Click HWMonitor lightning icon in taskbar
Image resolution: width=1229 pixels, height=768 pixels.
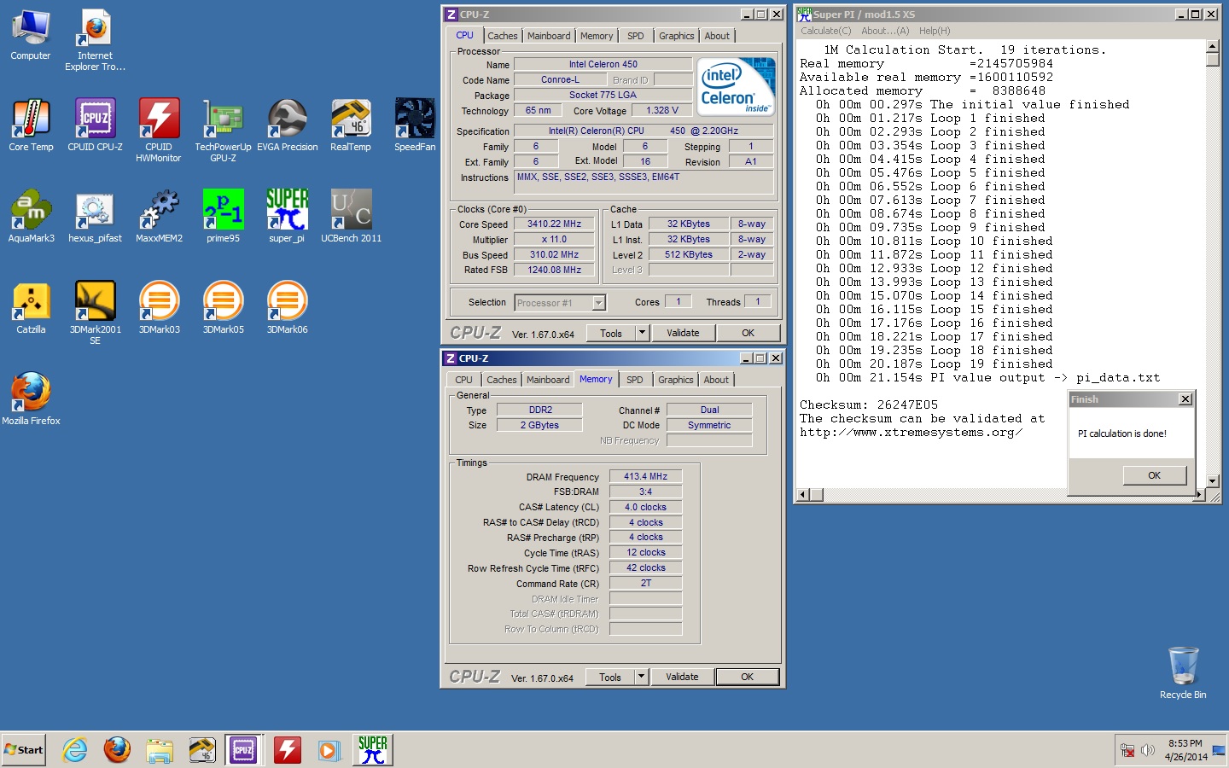tap(287, 750)
